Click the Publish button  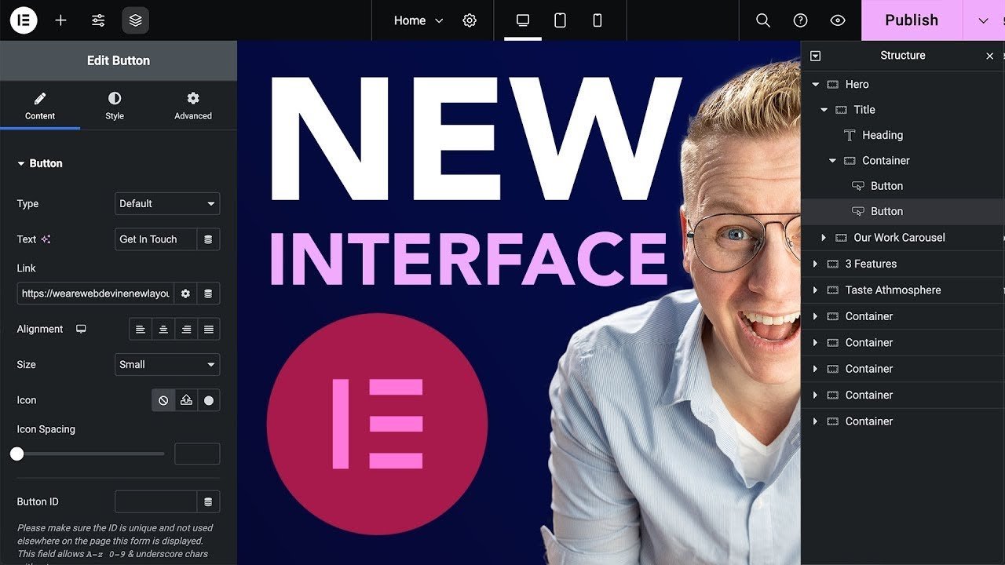(x=911, y=20)
